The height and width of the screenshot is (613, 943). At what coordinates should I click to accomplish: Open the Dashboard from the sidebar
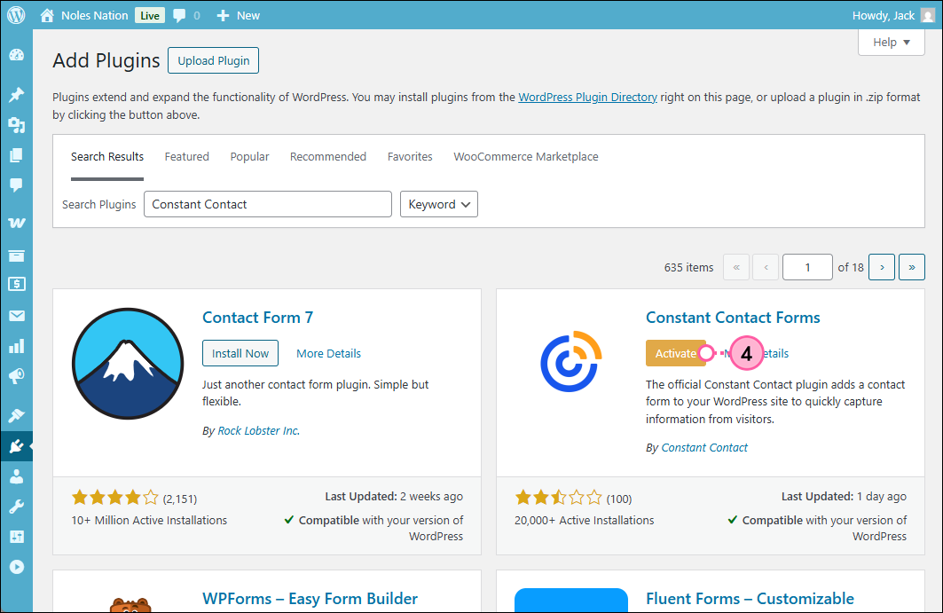coord(17,54)
